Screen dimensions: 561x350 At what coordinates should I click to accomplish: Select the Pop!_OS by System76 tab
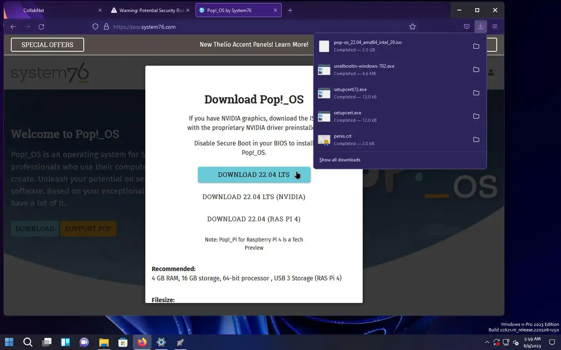(x=238, y=10)
